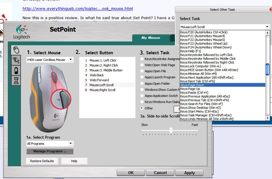Confirm settings with the OK button
The image size is (272, 179).
[x=131, y=173]
